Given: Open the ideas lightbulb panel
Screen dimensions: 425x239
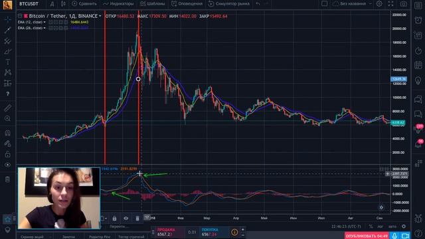Looking at the screenshot, I should coord(418,80).
